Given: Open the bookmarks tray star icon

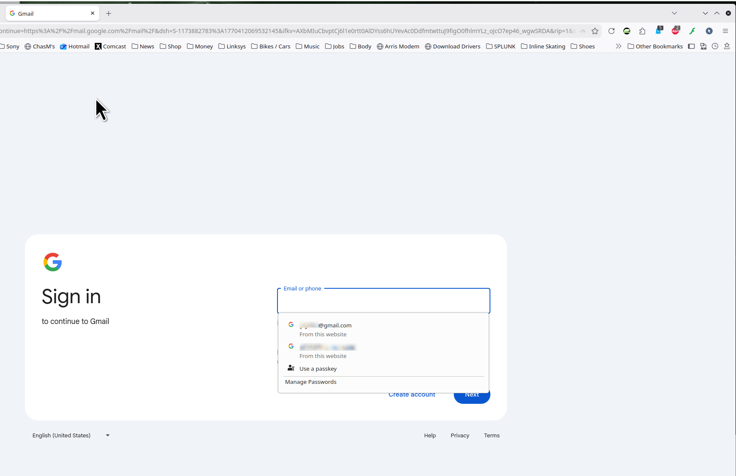Looking at the screenshot, I should [727, 46].
